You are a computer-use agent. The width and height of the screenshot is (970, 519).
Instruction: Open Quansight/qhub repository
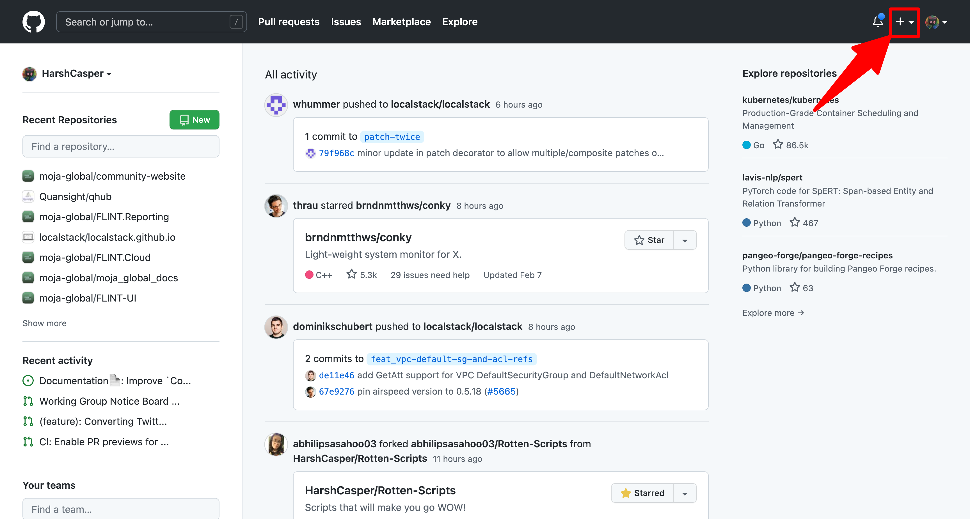pyautogui.click(x=75, y=196)
